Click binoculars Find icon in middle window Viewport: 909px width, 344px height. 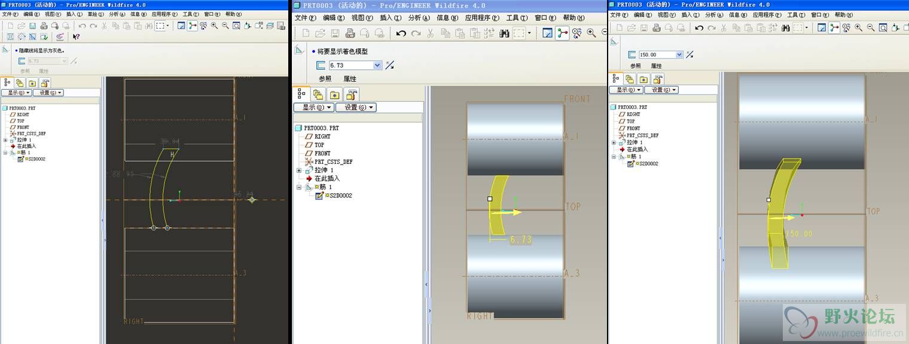(504, 34)
